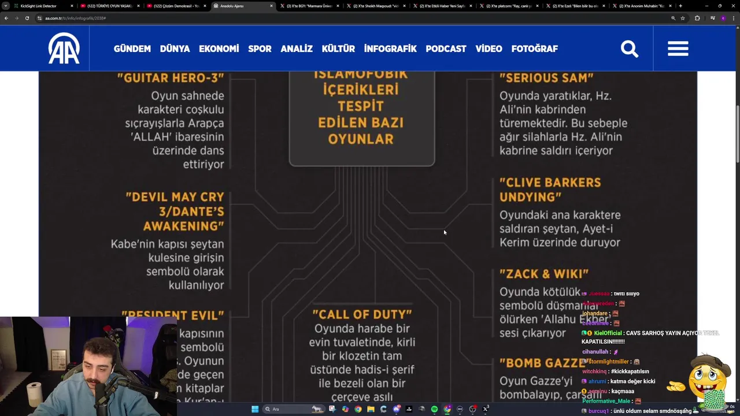This screenshot has width=740, height=416.
Task: Switch to the X'te Sheikh Maqsoudi tab
Action: (376, 6)
